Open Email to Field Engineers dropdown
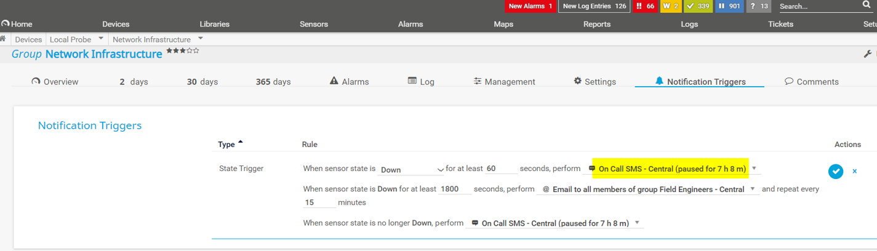This screenshot has height=251, width=877. (753, 189)
